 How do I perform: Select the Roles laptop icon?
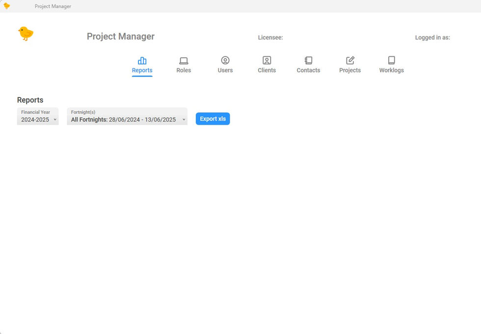tap(184, 60)
